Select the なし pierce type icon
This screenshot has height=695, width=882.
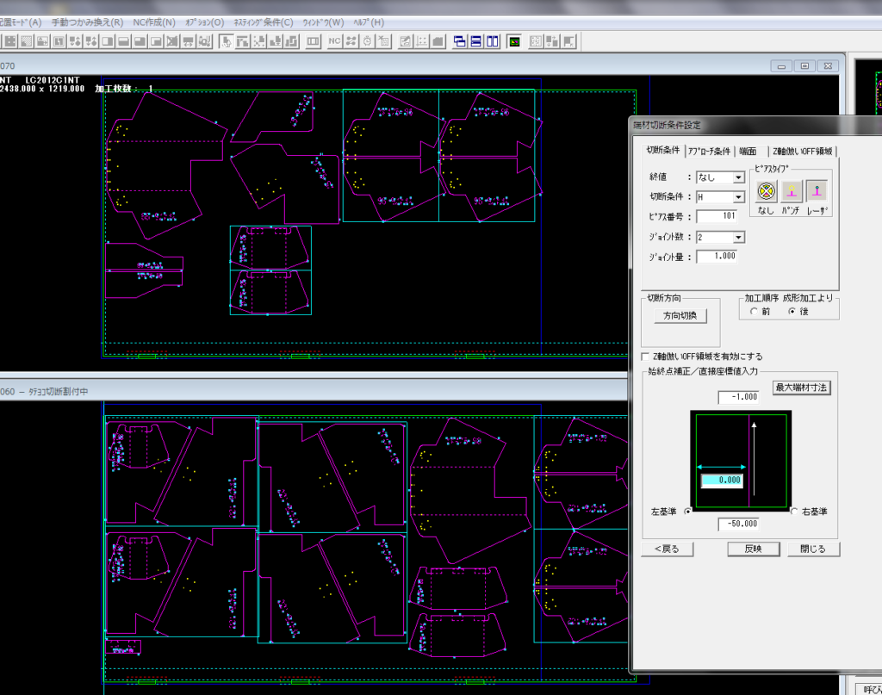[x=767, y=190]
